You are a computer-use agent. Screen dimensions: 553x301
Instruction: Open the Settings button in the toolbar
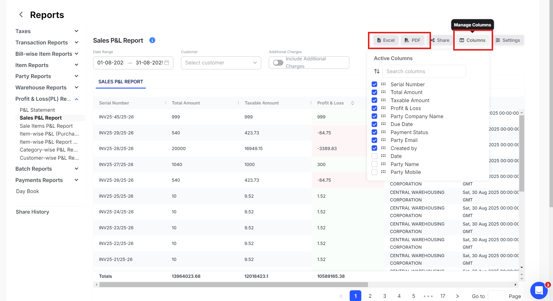(508, 40)
